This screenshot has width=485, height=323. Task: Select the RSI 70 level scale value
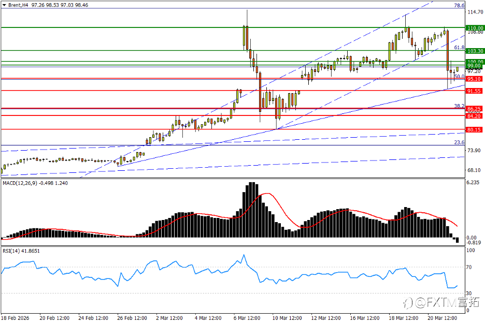(x=469, y=267)
